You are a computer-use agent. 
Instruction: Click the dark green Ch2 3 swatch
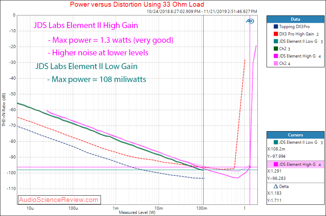276,48
